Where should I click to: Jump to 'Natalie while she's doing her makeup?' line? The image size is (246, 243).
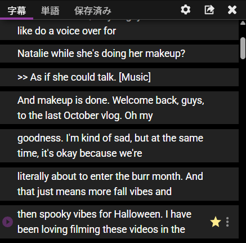point(119,54)
